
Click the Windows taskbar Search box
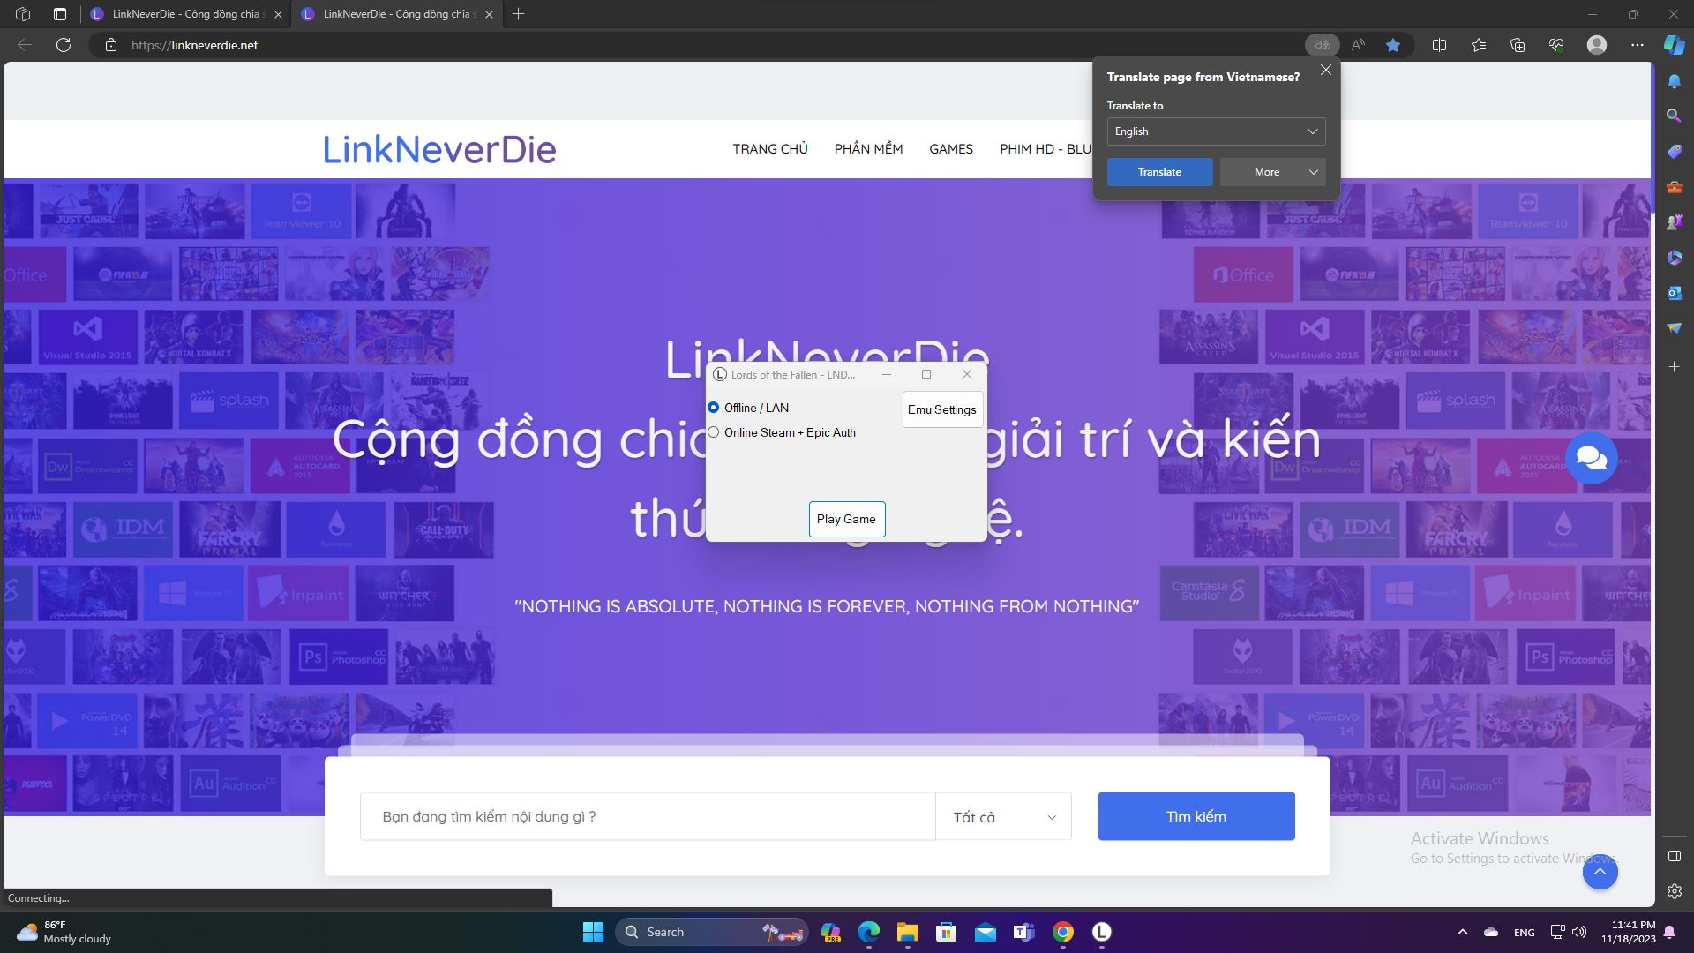(x=712, y=932)
